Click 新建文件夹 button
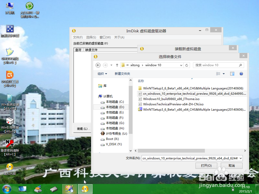The image size is (259, 194). click(x=123, y=74)
